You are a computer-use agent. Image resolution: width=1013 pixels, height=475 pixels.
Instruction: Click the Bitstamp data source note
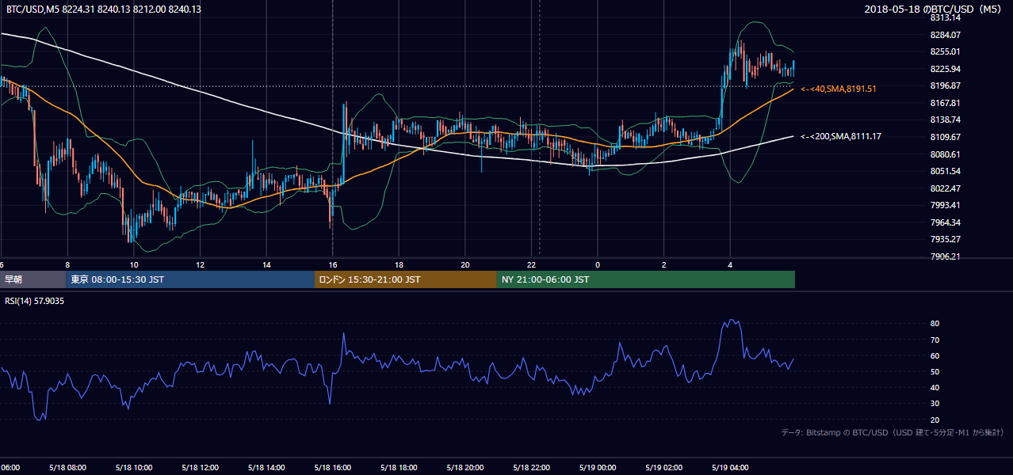coord(893,432)
